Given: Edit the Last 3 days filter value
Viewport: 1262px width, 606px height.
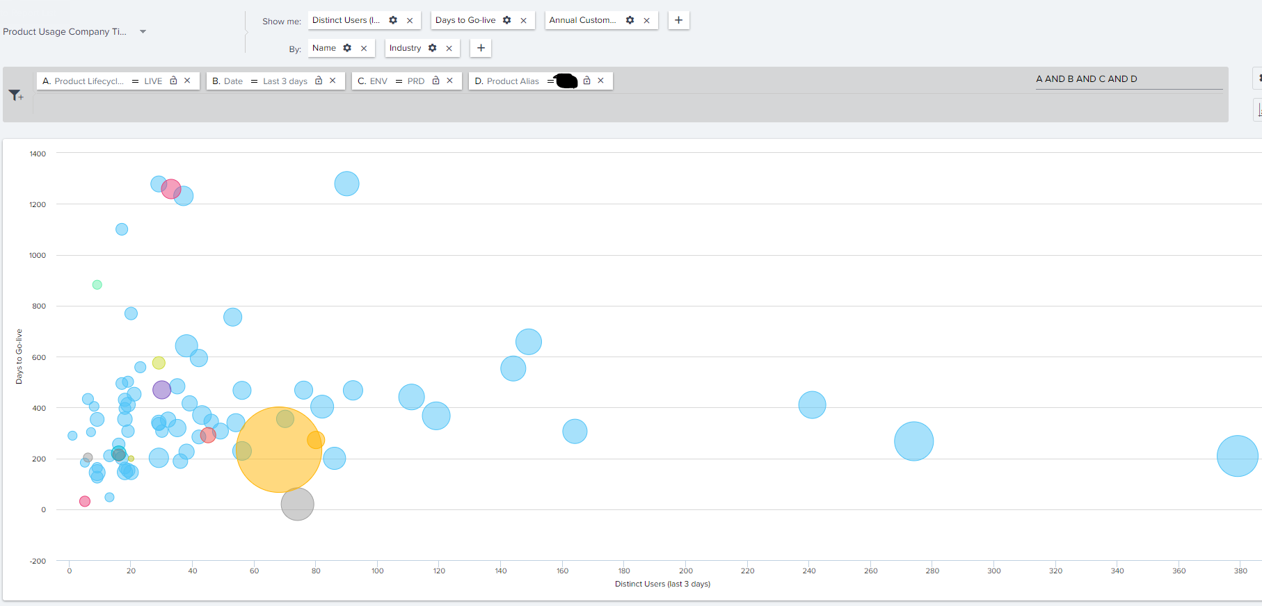Looking at the screenshot, I should tap(285, 81).
